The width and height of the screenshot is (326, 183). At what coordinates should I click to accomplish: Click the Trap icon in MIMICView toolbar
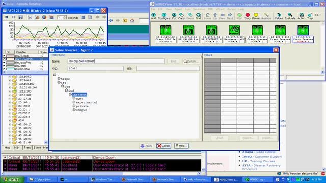pos(310,16)
